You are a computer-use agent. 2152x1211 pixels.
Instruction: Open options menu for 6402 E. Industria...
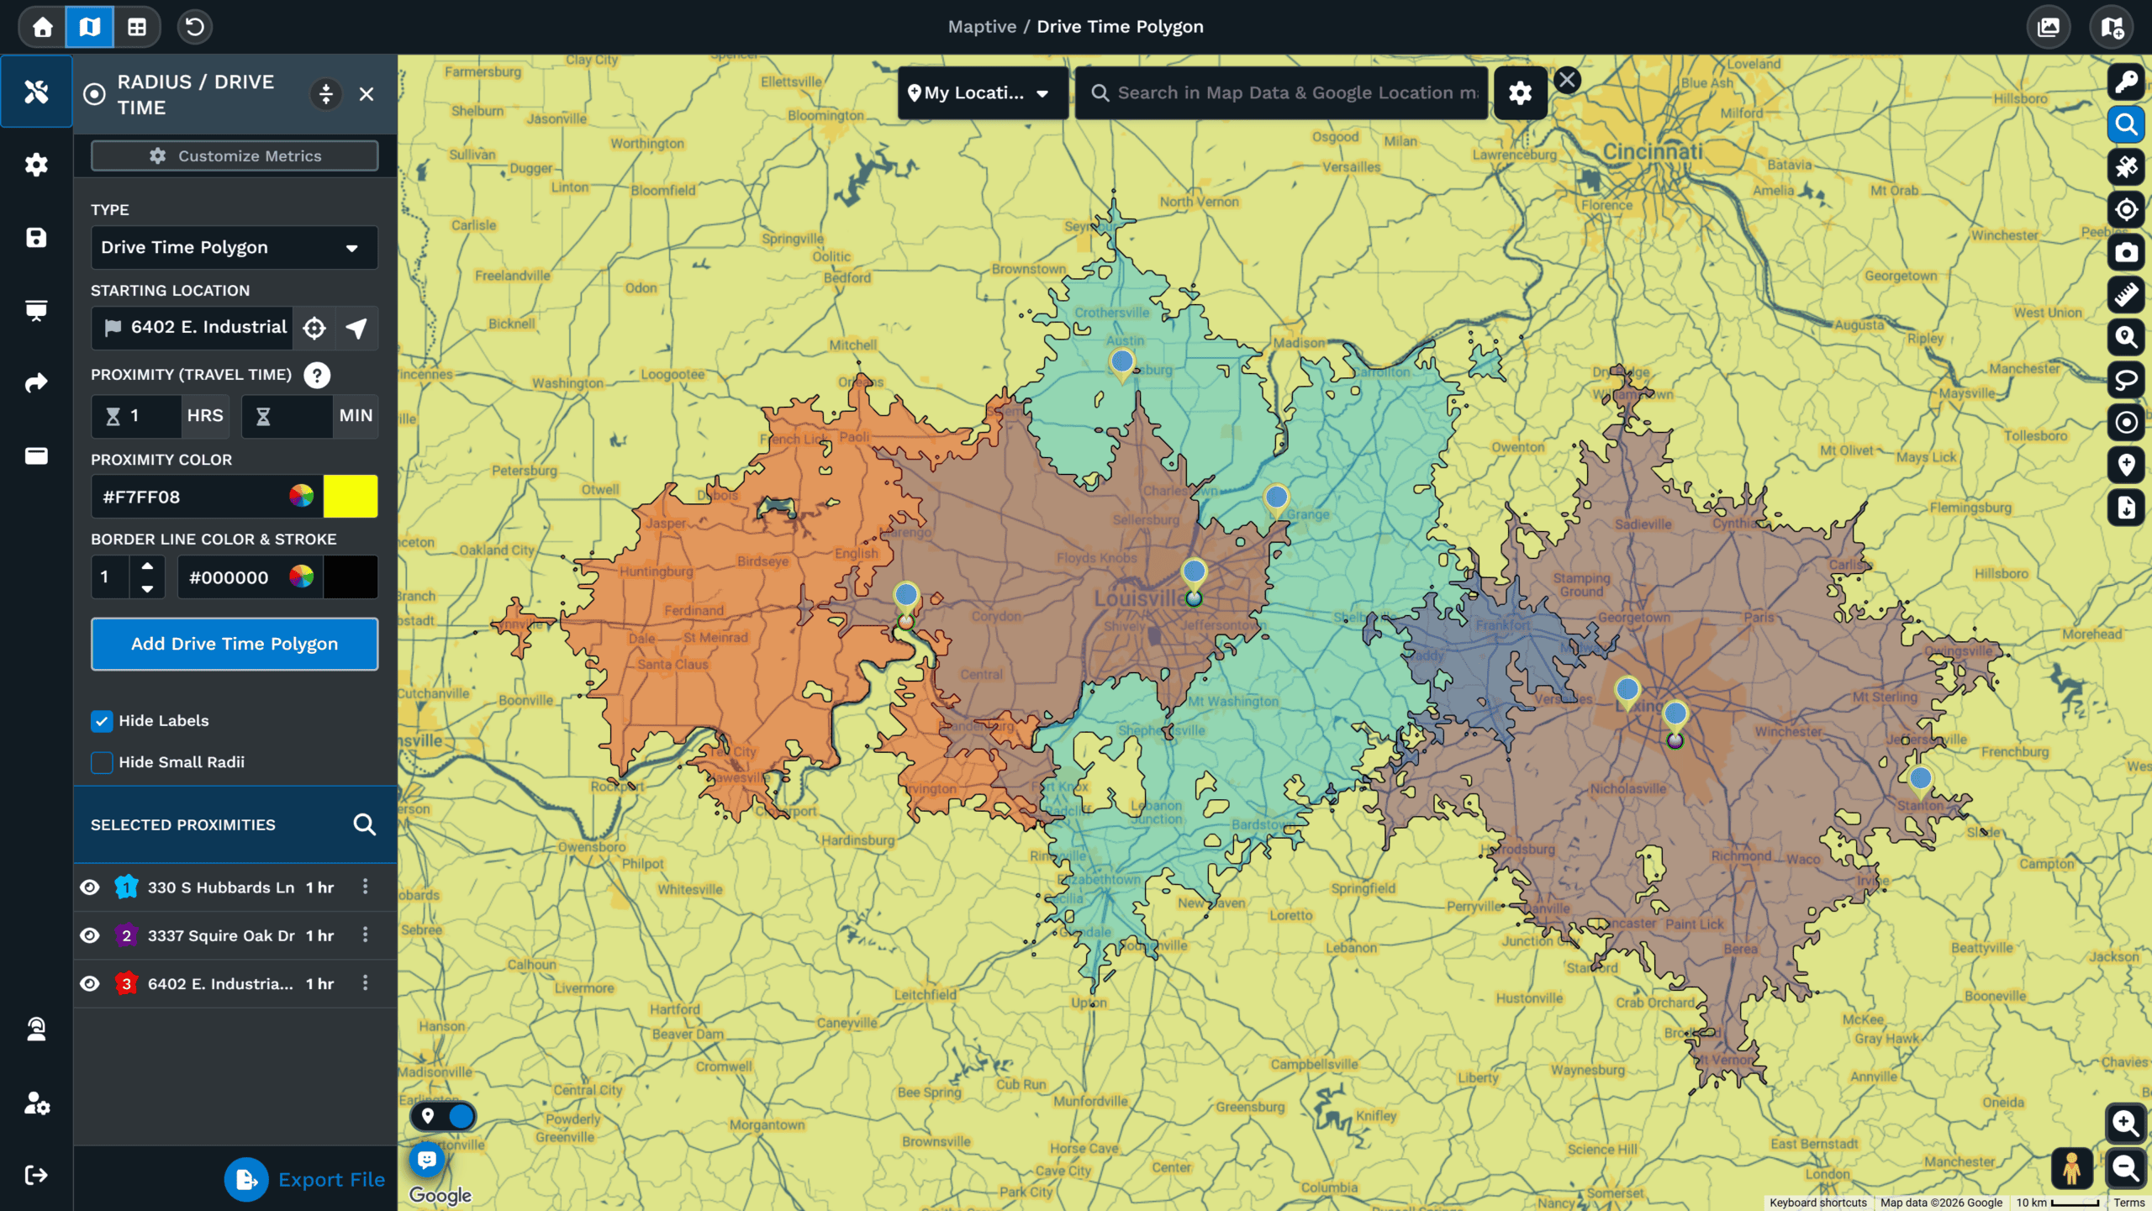point(366,982)
